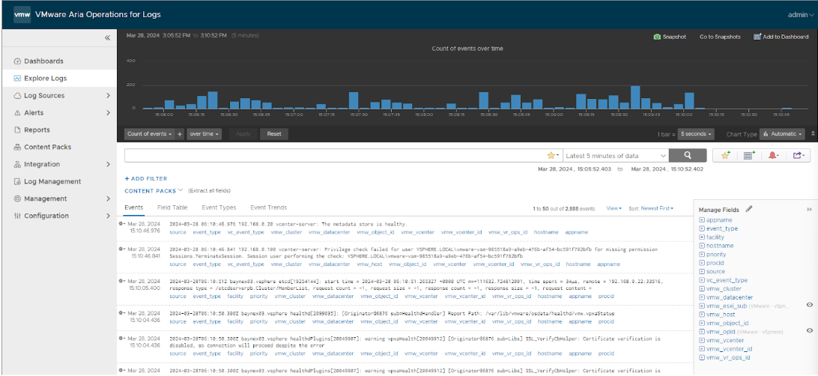
Task: Click the magnifying glass search button
Action: 688,155
